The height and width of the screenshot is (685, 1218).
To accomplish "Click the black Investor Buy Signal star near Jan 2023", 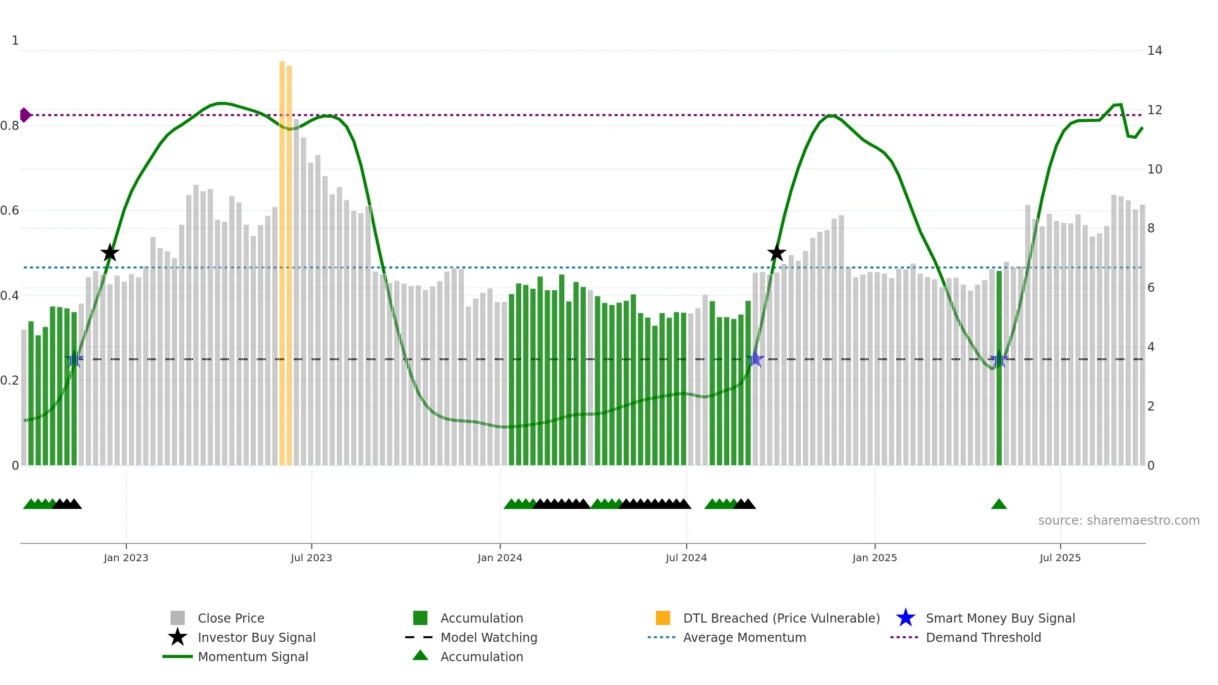I will pyautogui.click(x=110, y=253).
